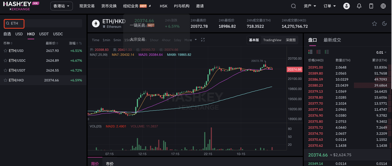Show sell orders only in order book
This screenshot has width=392, height=166.
click(318, 52)
